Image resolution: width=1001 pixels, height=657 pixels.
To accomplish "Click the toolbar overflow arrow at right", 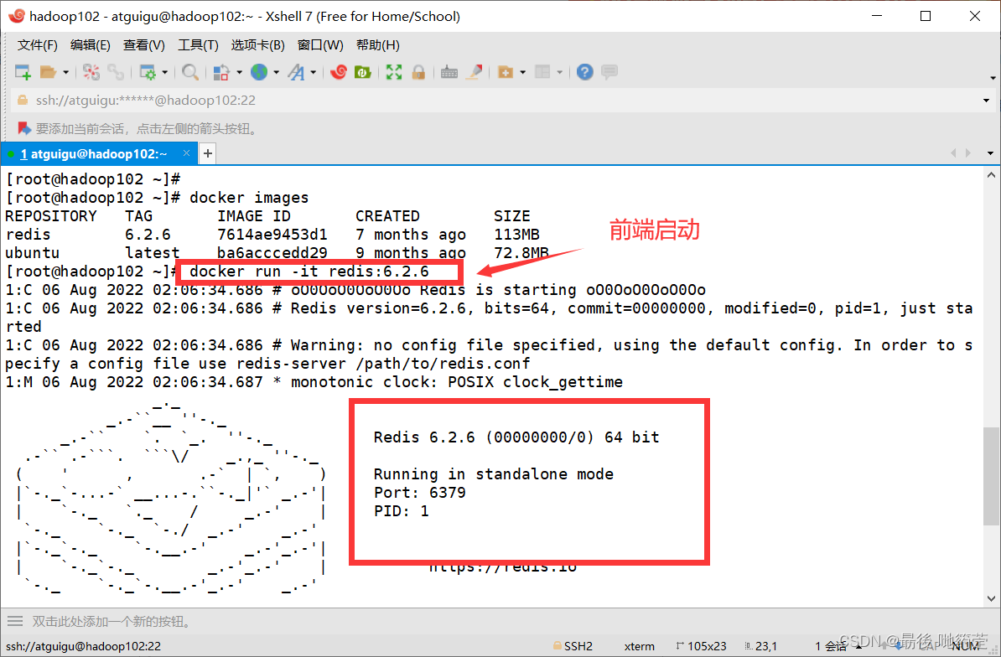I will pyautogui.click(x=993, y=78).
